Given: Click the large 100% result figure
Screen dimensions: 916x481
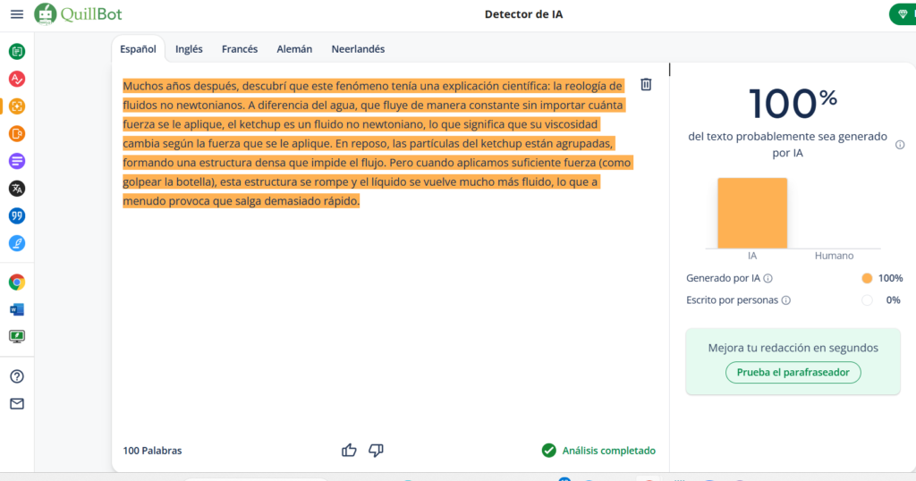Looking at the screenshot, I should click(793, 104).
